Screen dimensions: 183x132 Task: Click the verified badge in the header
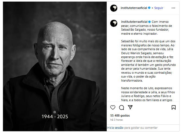[149, 8]
